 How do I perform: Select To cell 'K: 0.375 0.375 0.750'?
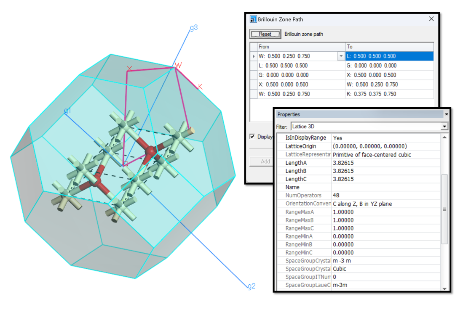[x=389, y=94]
